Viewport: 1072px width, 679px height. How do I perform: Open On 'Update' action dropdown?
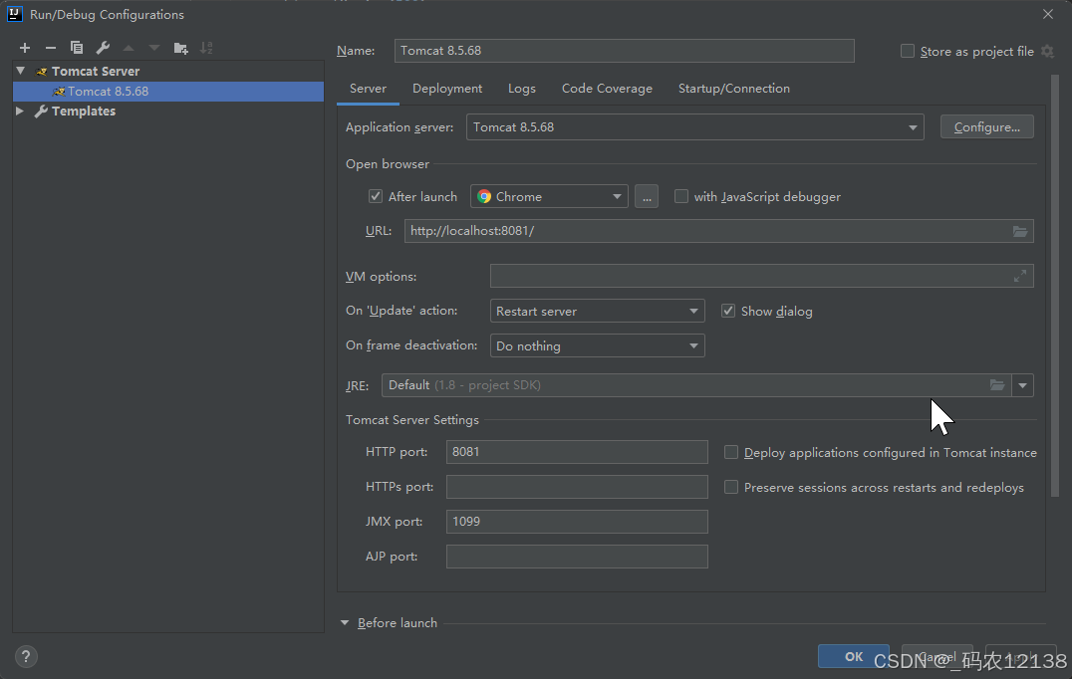point(597,311)
